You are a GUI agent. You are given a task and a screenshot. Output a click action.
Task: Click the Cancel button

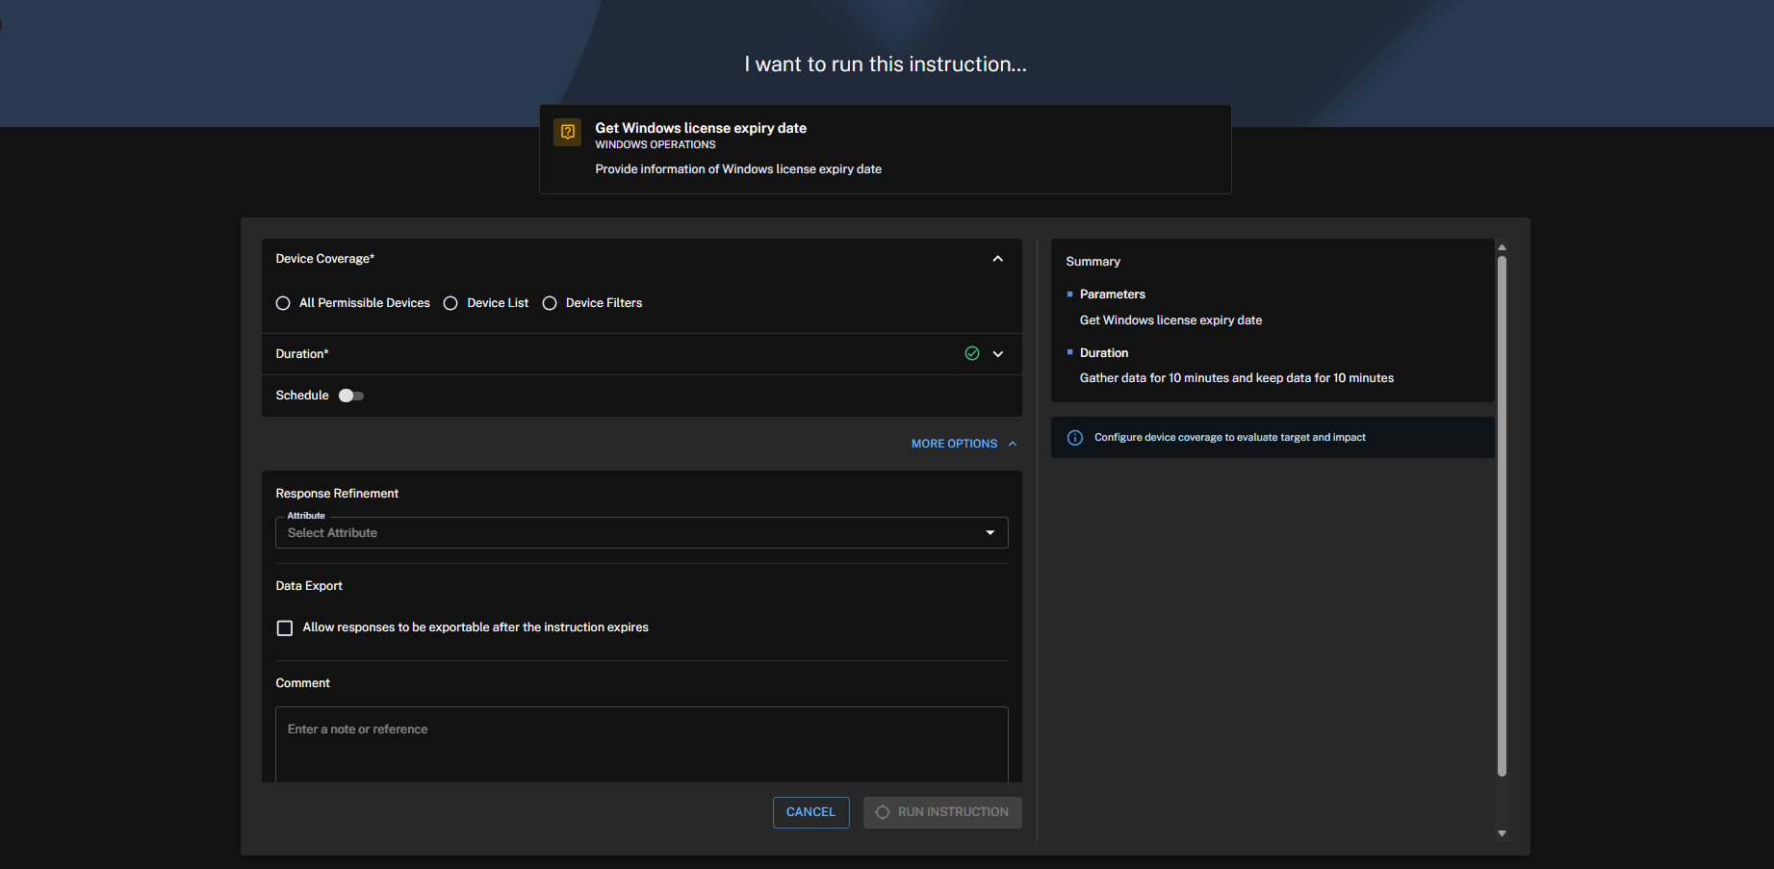click(x=810, y=812)
